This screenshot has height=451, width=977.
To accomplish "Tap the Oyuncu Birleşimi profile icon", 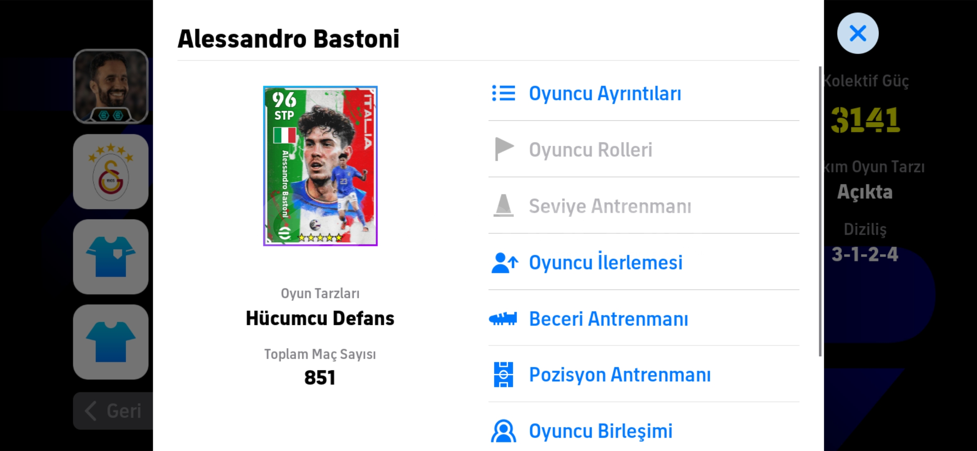I will pyautogui.click(x=504, y=431).
